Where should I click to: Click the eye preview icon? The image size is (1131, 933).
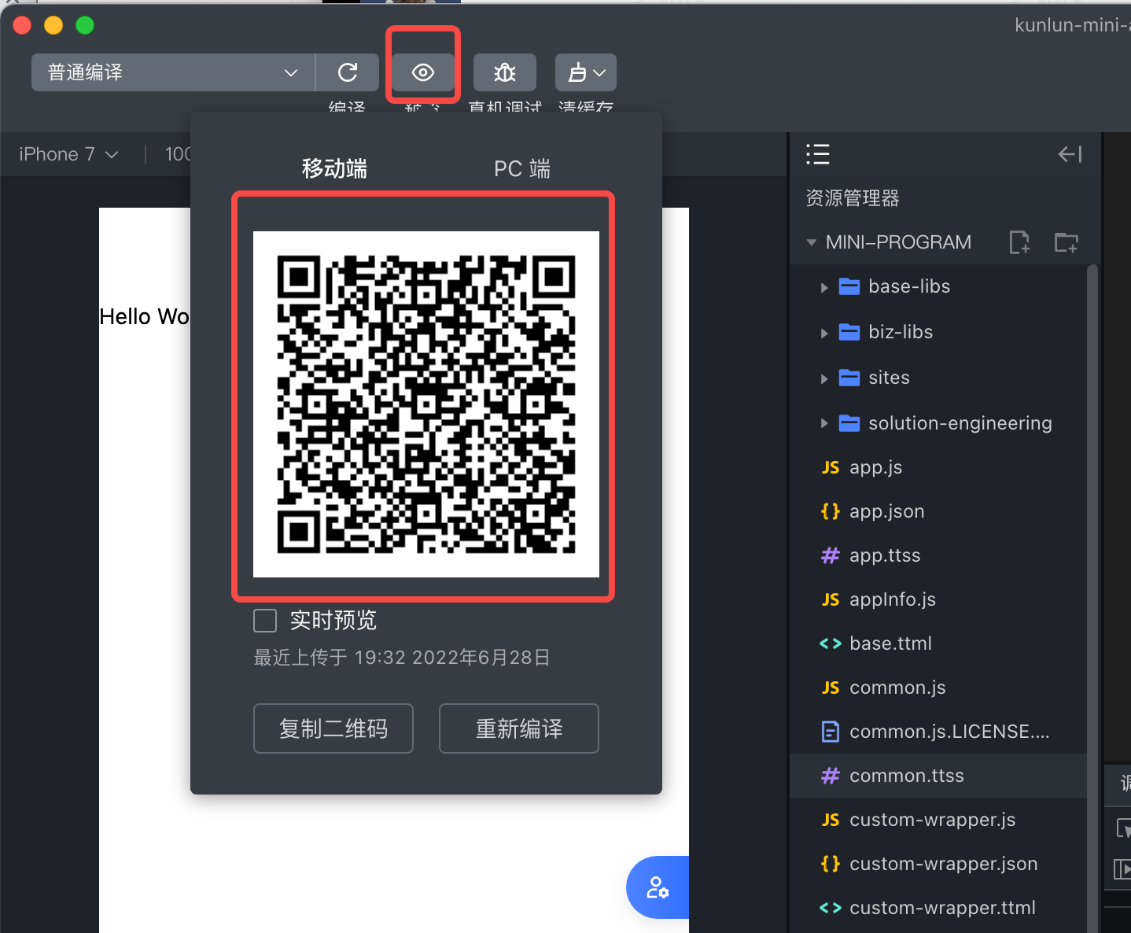pos(423,72)
